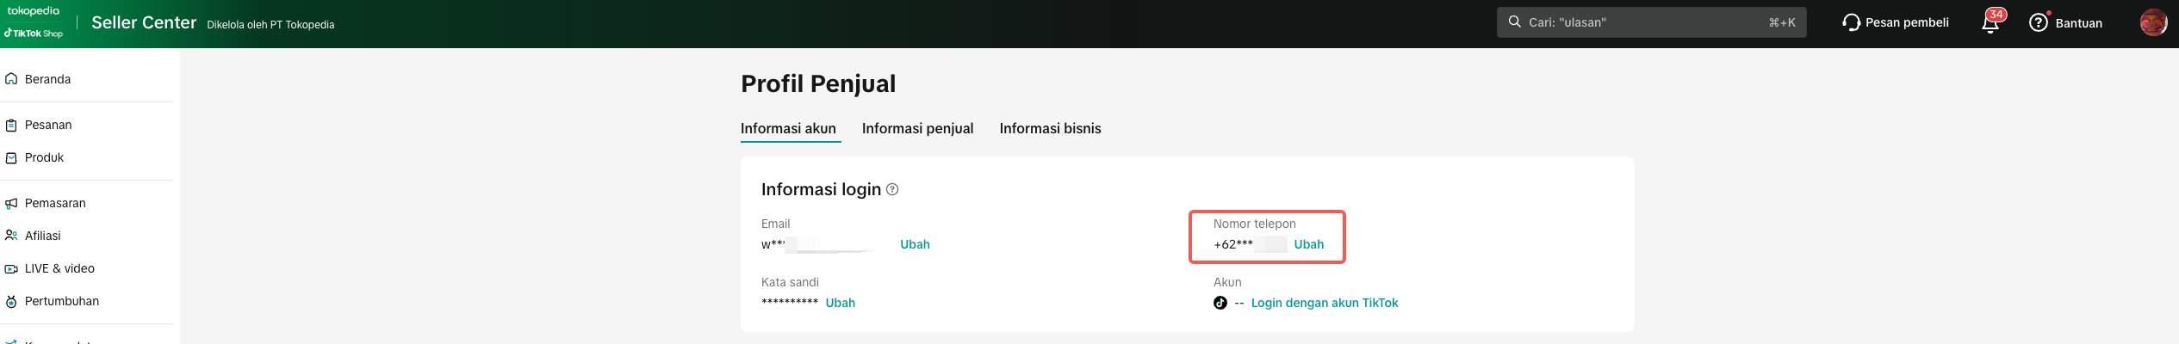Click Ubah next to the email

click(x=915, y=244)
